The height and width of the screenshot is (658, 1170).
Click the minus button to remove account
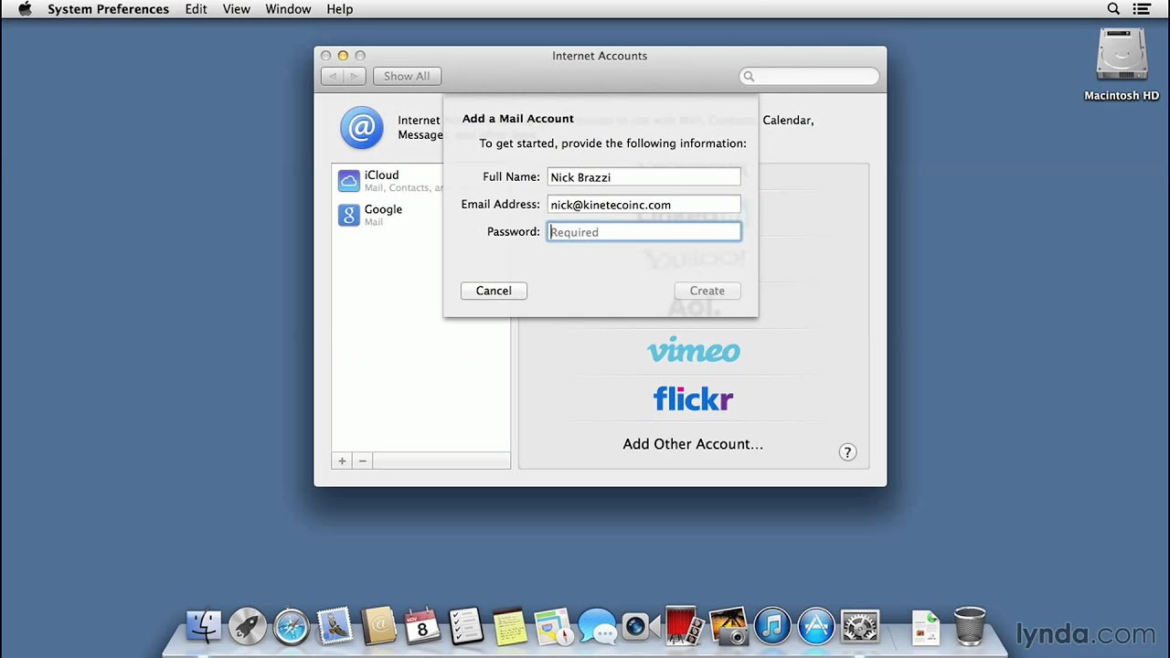363,462
